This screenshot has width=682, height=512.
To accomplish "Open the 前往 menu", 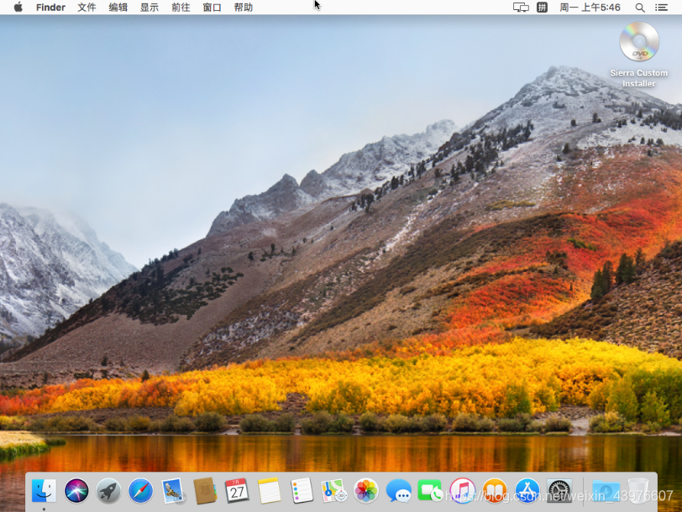I will point(181,8).
